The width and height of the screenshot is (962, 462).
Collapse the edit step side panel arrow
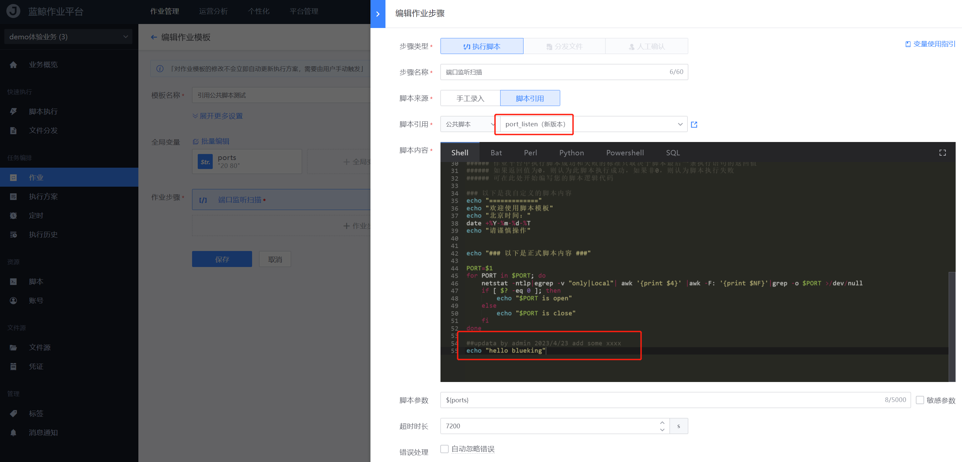[377, 14]
